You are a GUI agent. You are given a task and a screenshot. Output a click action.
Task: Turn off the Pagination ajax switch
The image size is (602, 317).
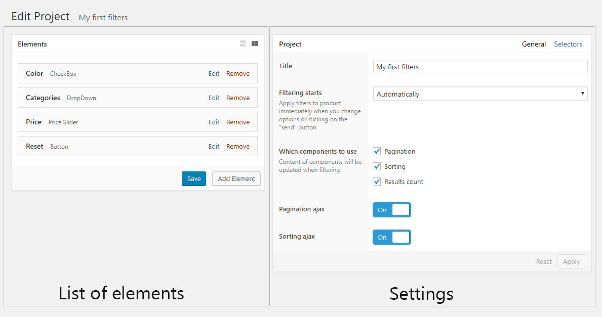391,210
